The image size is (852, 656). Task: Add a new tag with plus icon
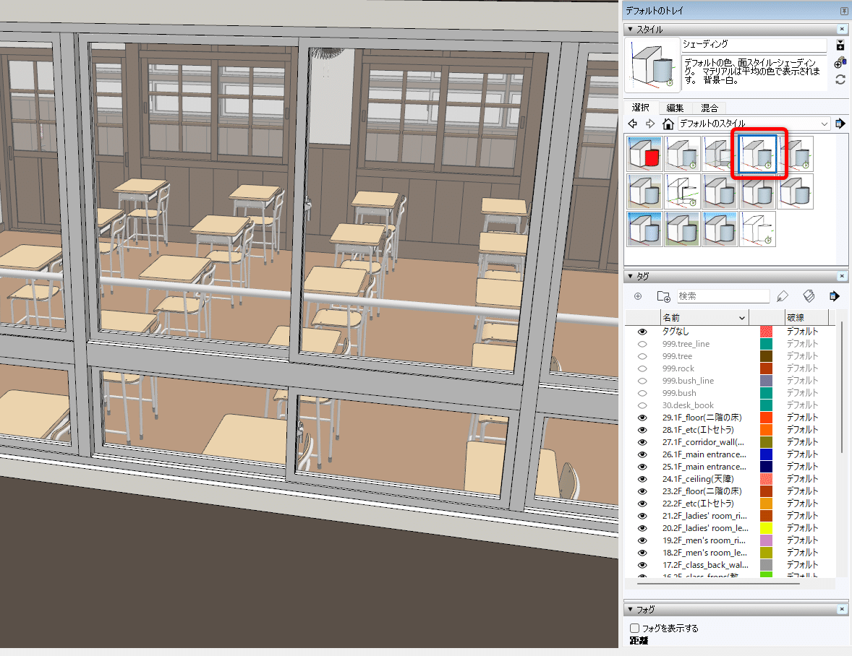pos(638,296)
